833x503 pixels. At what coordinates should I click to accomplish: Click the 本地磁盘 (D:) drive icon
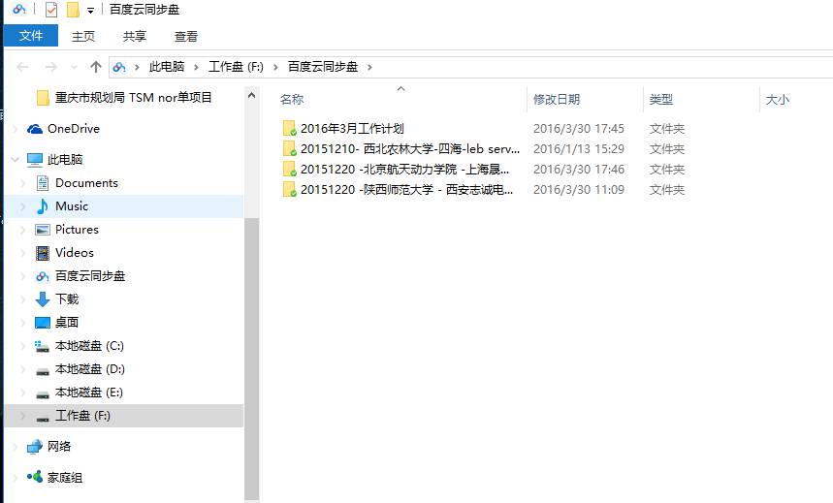click(x=43, y=371)
